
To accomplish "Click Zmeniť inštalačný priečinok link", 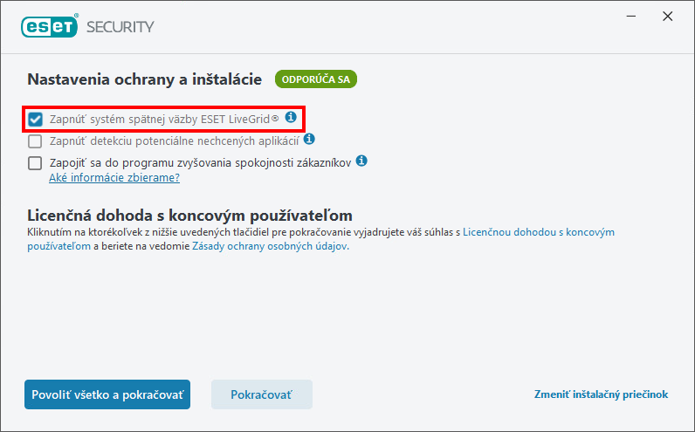I will 601,394.
